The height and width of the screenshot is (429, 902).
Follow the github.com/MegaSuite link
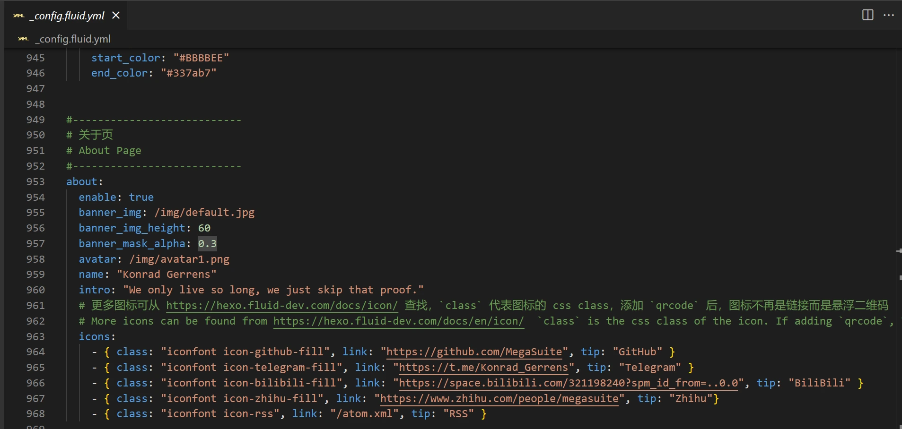point(474,352)
